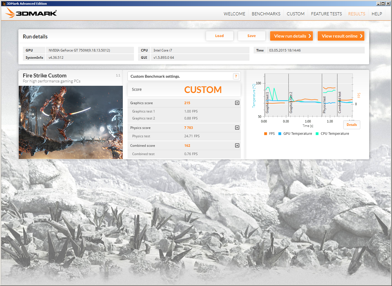Open the Welcome tab
This screenshot has height=286, width=392.
[234, 14]
